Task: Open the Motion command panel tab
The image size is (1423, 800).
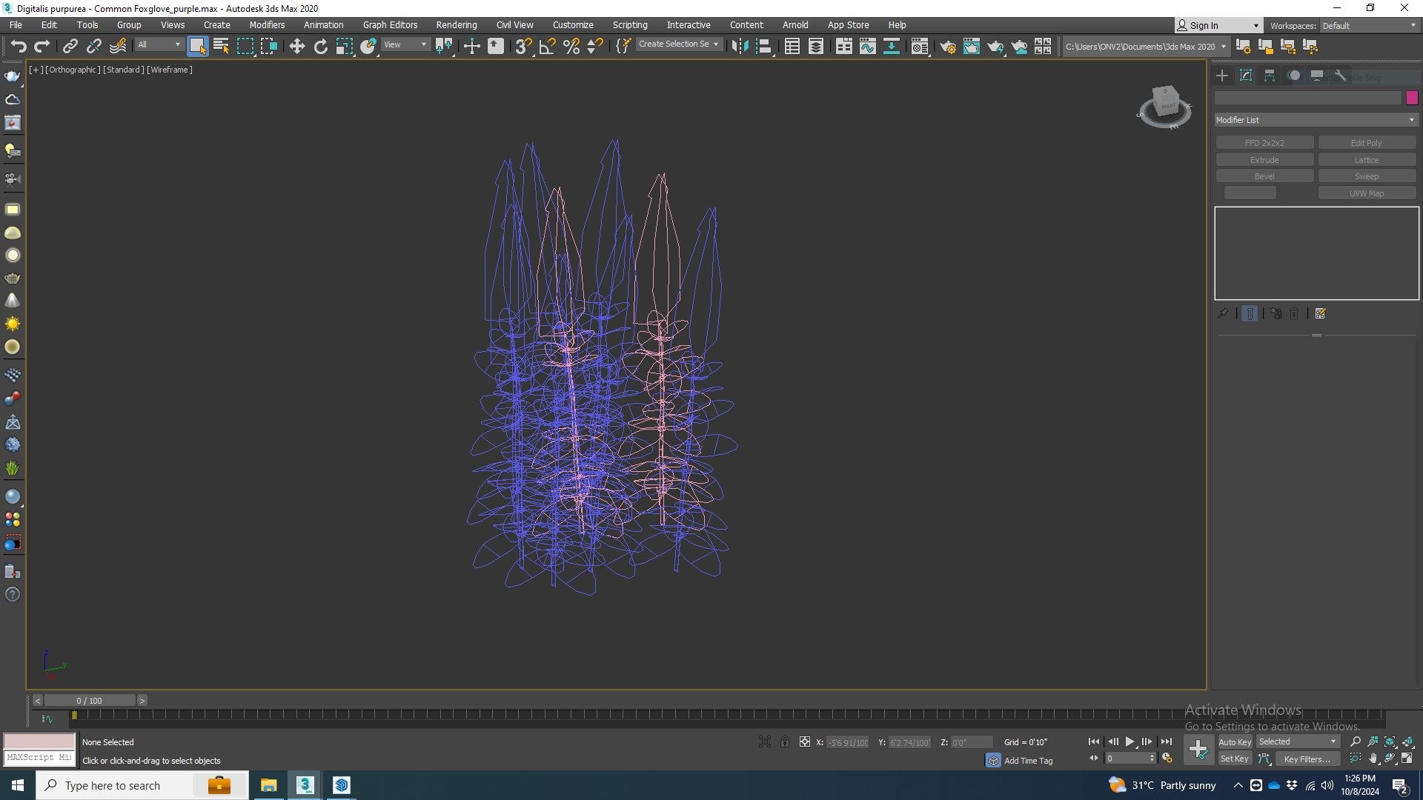Action: (1293, 76)
